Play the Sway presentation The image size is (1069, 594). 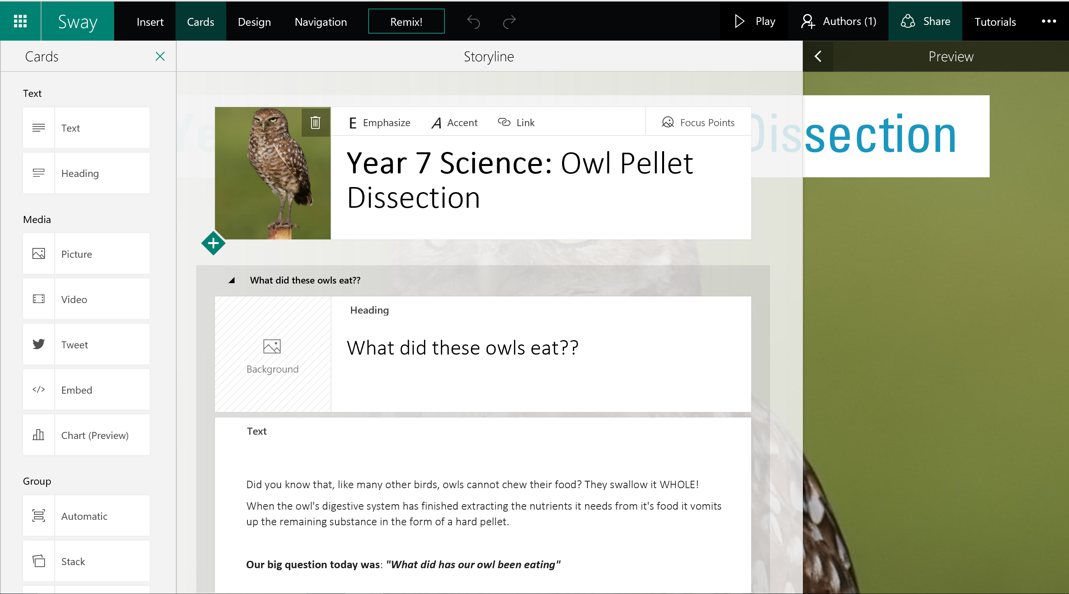pos(754,21)
